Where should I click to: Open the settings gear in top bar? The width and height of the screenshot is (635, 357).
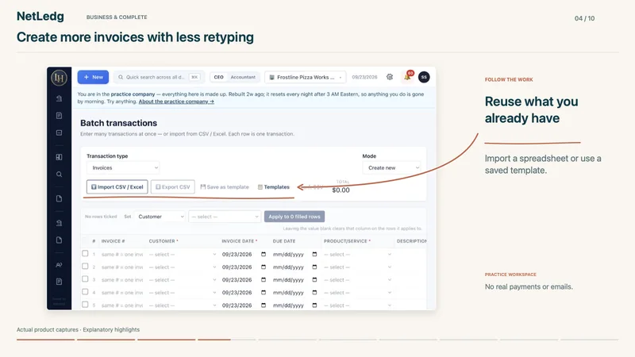[390, 77]
